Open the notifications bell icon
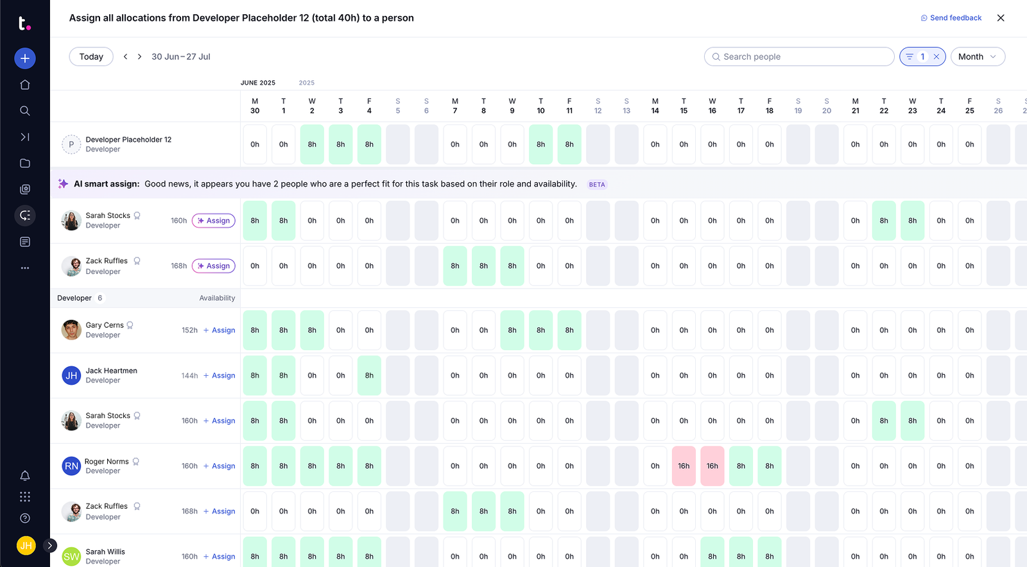 tap(25, 476)
